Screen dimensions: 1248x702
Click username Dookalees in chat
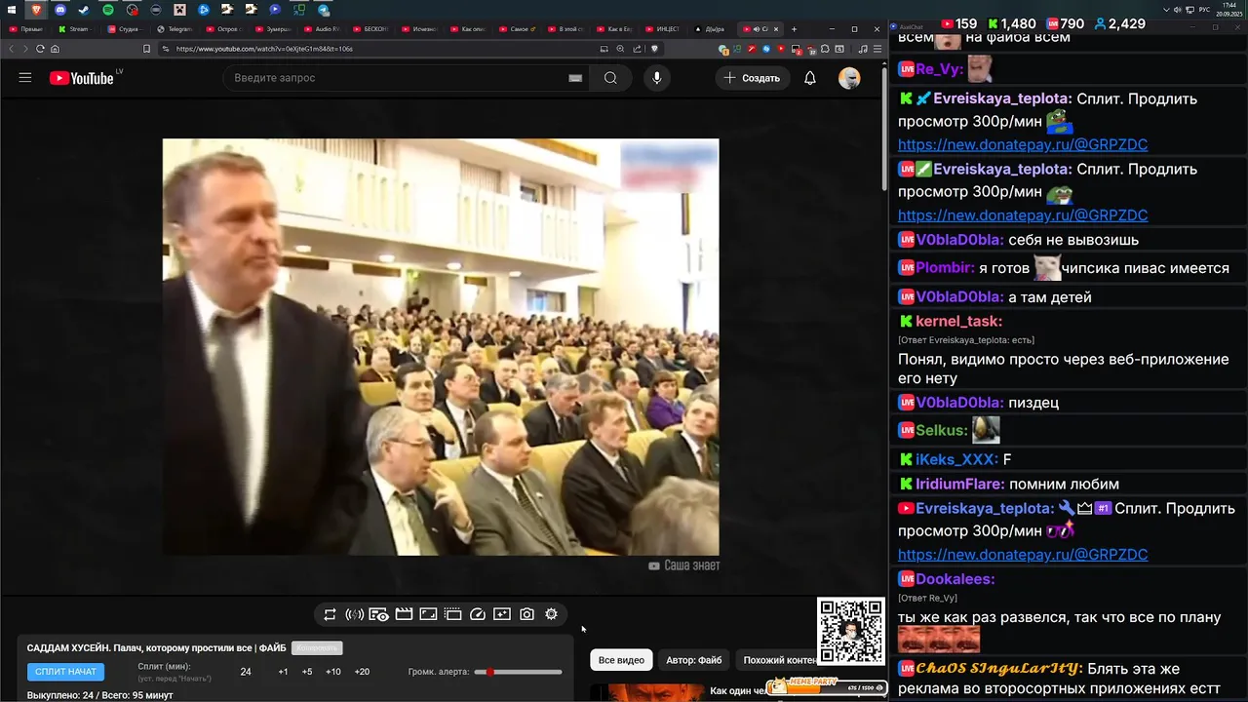click(955, 579)
